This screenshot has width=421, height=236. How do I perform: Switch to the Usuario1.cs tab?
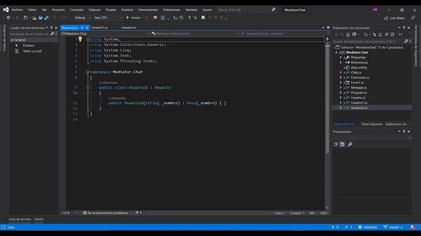click(99, 28)
